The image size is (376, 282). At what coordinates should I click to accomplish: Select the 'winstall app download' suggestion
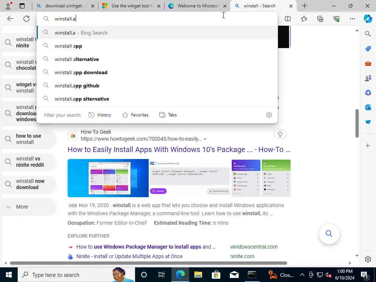click(x=157, y=72)
